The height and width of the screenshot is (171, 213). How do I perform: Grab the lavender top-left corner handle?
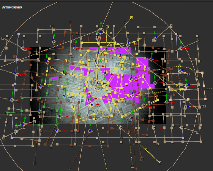pos(19,34)
